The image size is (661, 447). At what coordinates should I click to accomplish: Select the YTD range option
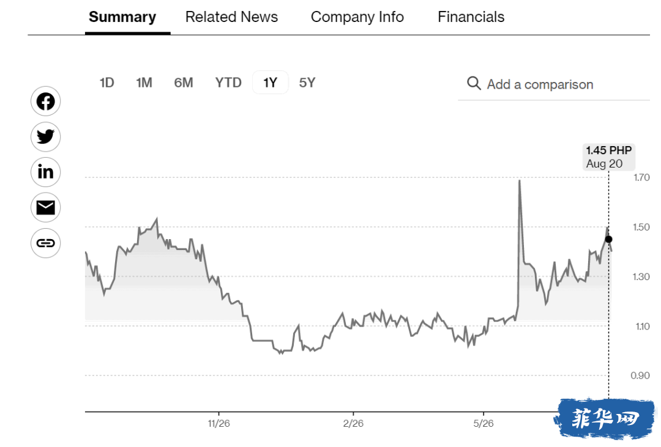pos(228,83)
